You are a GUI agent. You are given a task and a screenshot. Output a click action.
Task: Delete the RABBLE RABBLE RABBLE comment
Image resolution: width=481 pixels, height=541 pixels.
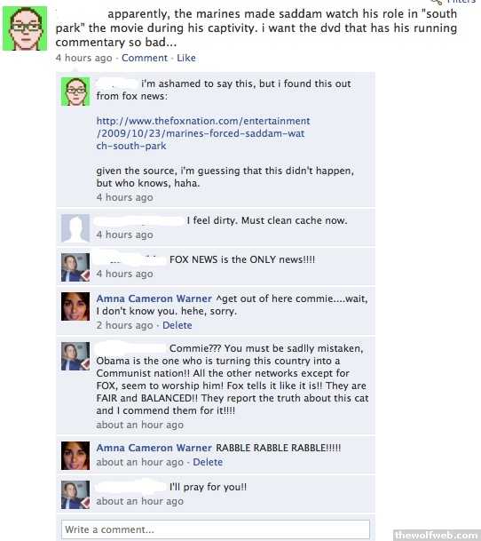click(x=208, y=462)
